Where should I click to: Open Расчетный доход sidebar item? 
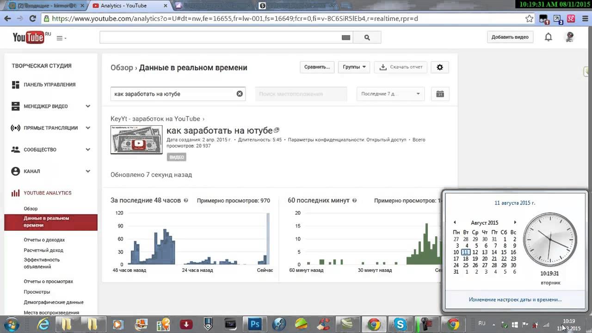tap(43, 250)
